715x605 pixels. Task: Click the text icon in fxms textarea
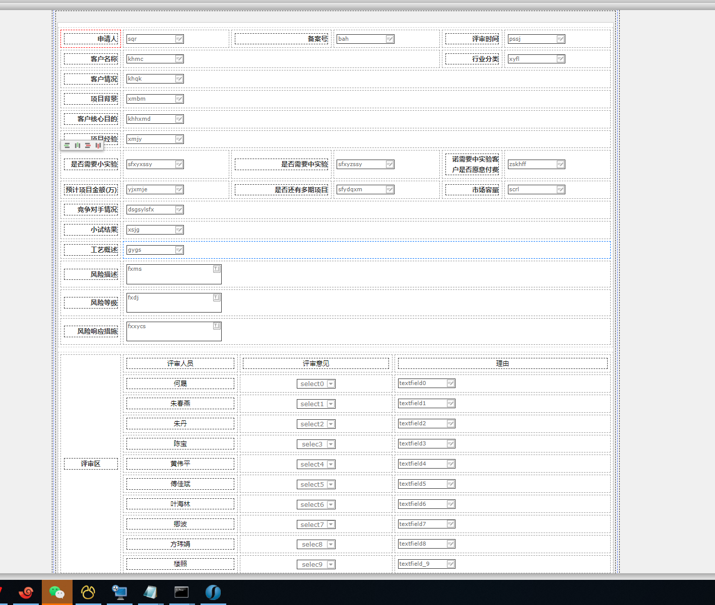click(x=217, y=269)
